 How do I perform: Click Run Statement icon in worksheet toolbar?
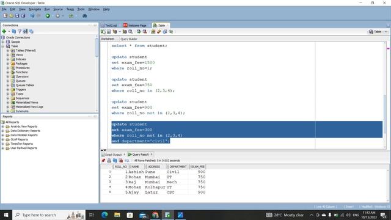tap(103, 32)
